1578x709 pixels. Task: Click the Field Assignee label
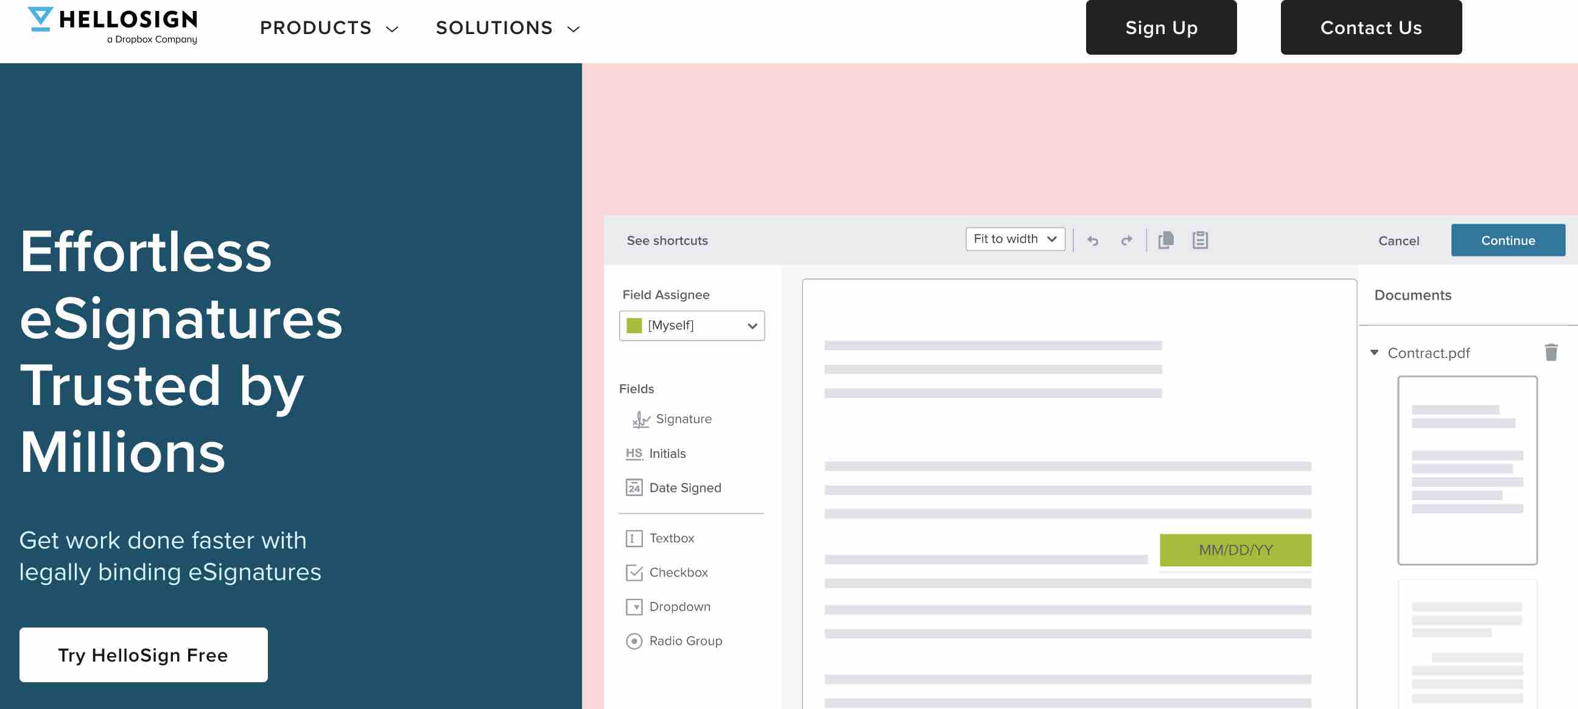click(665, 294)
